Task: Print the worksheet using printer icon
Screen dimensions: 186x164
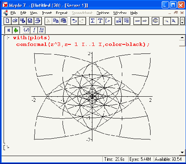Action: coord(38,21)
